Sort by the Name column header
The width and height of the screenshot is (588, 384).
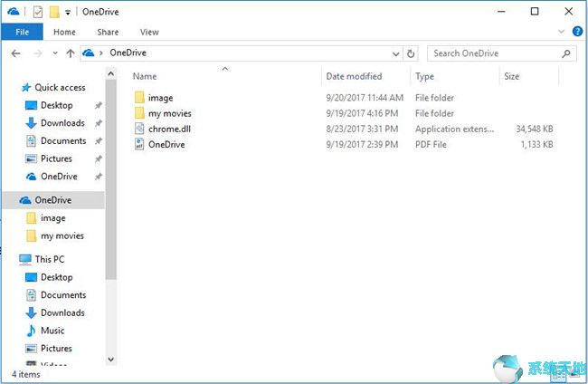click(x=145, y=77)
